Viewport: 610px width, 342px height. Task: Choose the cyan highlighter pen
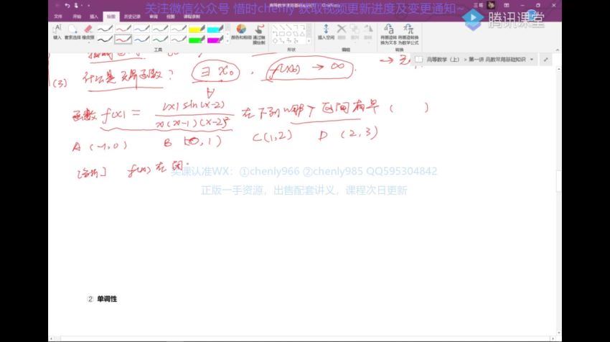[x=215, y=29]
